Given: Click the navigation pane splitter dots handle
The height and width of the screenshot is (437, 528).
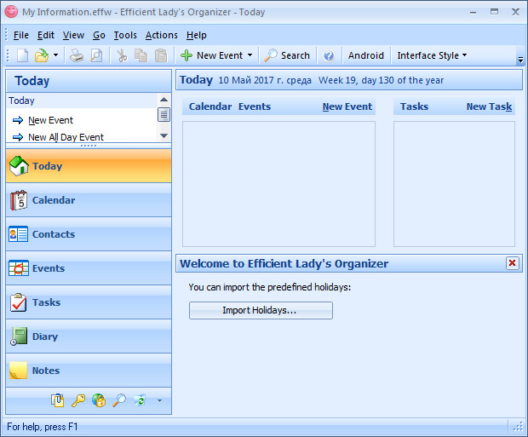Looking at the screenshot, I should (x=89, y=146).
